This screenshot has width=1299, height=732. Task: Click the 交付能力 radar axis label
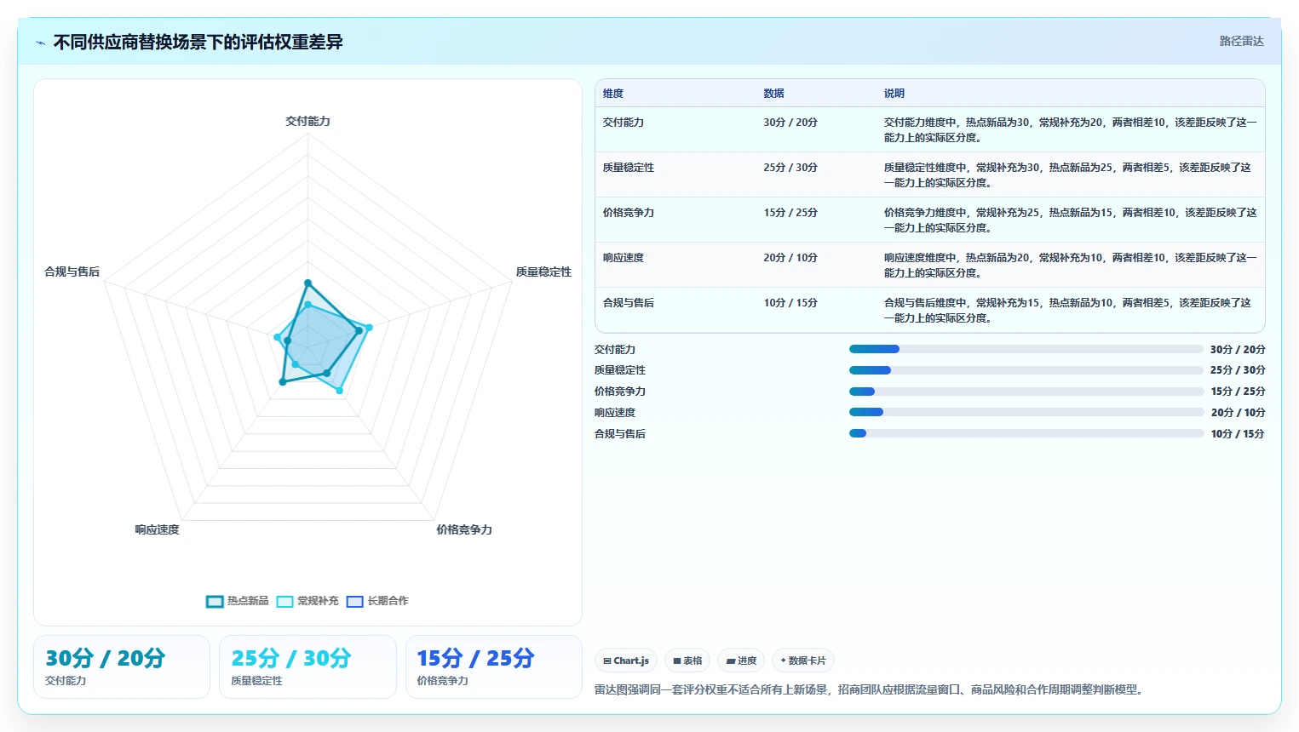308,122
